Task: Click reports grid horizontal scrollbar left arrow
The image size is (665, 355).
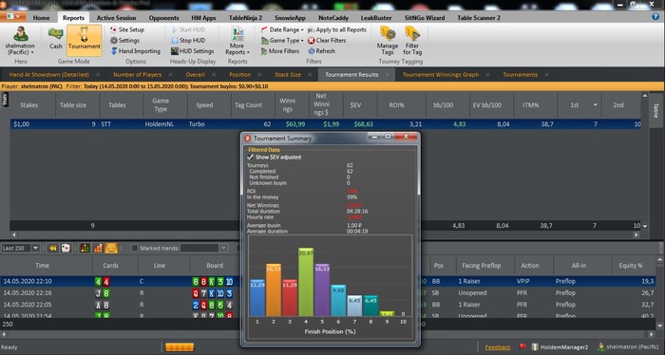Action: point(14,234)
